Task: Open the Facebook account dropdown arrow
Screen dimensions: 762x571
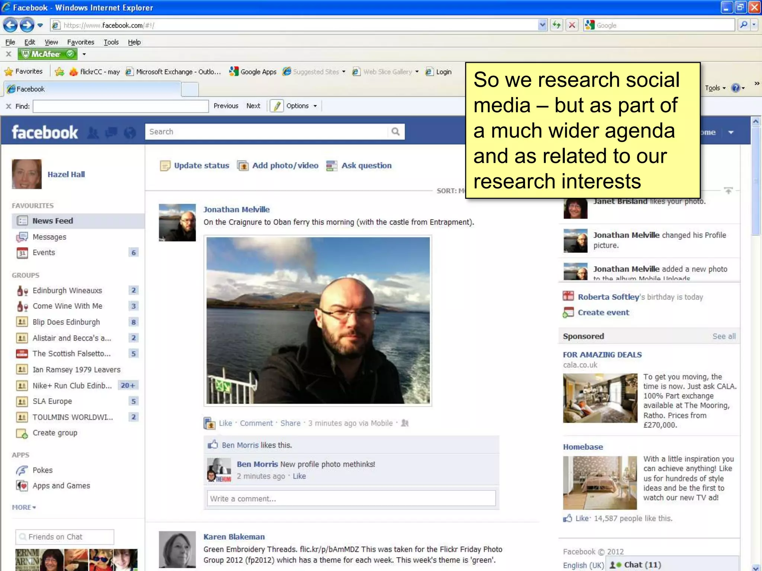Action: pos(731,132)
